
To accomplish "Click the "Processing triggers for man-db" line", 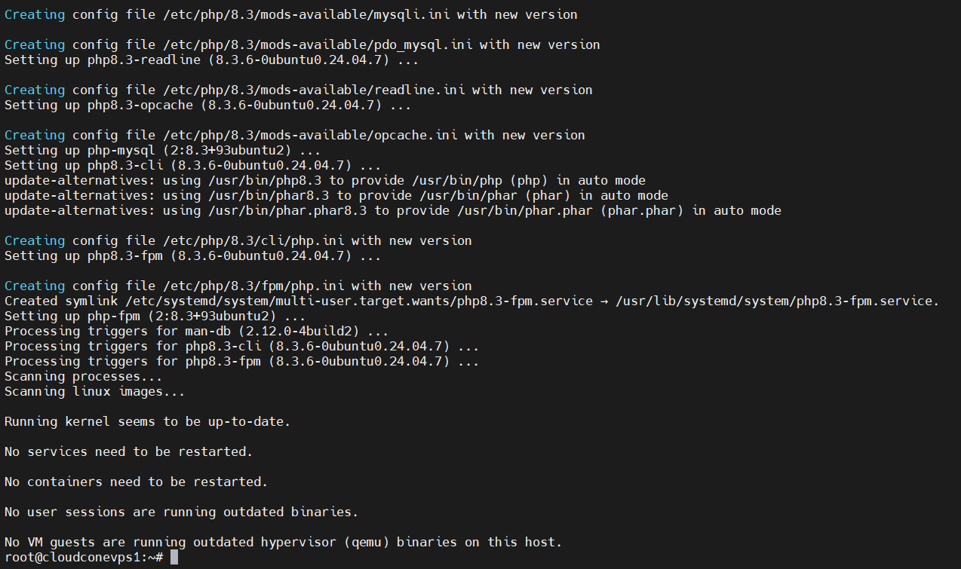I will [x=196, y=331].
